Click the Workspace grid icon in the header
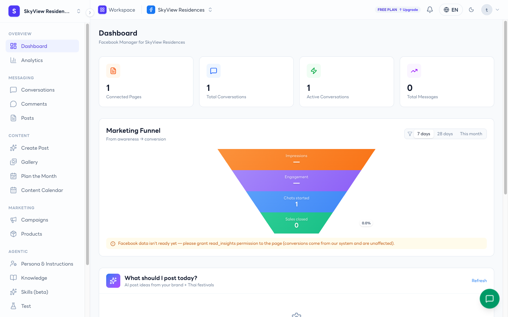Viewport: 508px width, 317px height. 102,10
